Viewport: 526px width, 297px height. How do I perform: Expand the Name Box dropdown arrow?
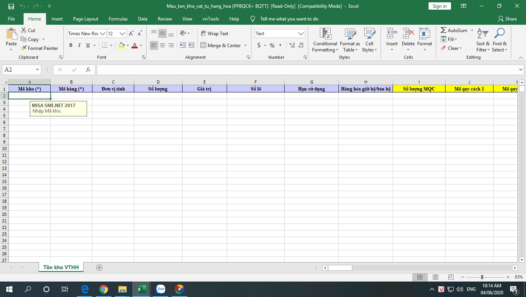point(38,70)
